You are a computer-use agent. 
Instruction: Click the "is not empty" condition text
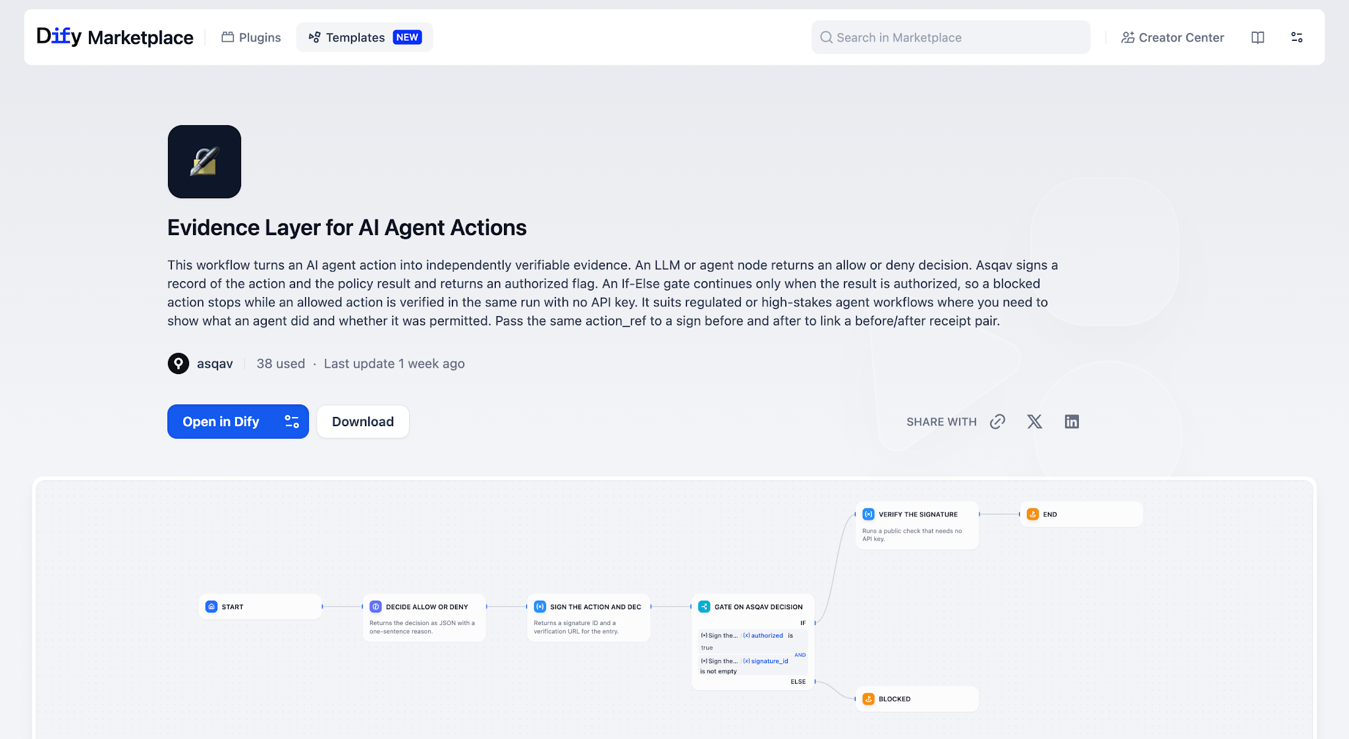[x=719, y=672]
